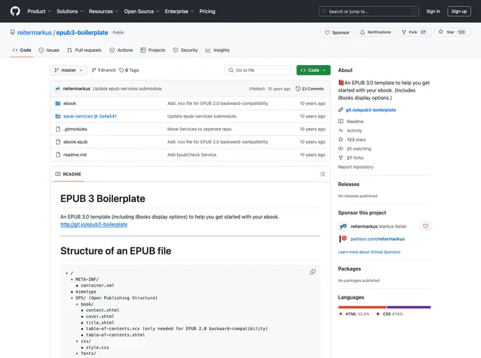Screen dimensions: 481x358
Task: Expand the Resources menu
Action: pos(103,11)
